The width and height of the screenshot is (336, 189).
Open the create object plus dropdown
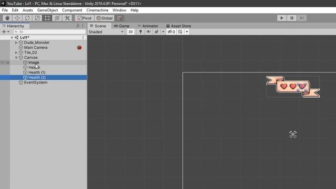coord(6,31)
